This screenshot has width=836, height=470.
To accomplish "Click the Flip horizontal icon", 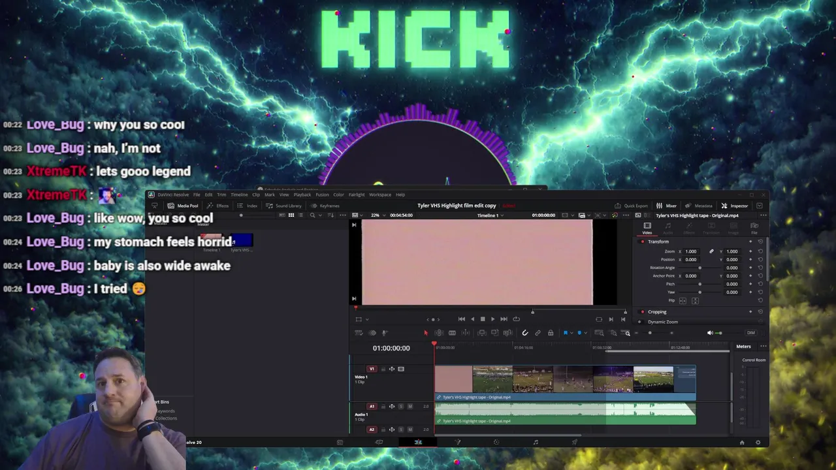I will pyautogui.click(x=683, y=301).
